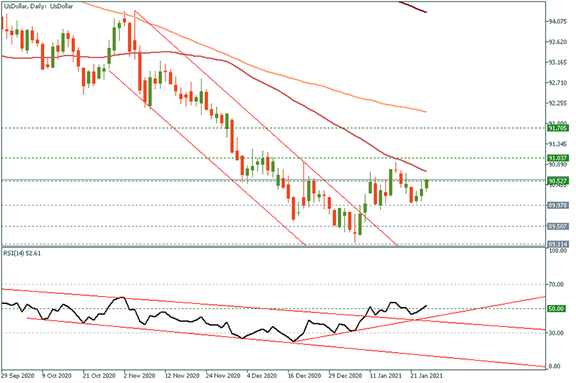The image size is (576, 383).
Task: Click the RSI 50.00 level label
Action: pos(556,308)
